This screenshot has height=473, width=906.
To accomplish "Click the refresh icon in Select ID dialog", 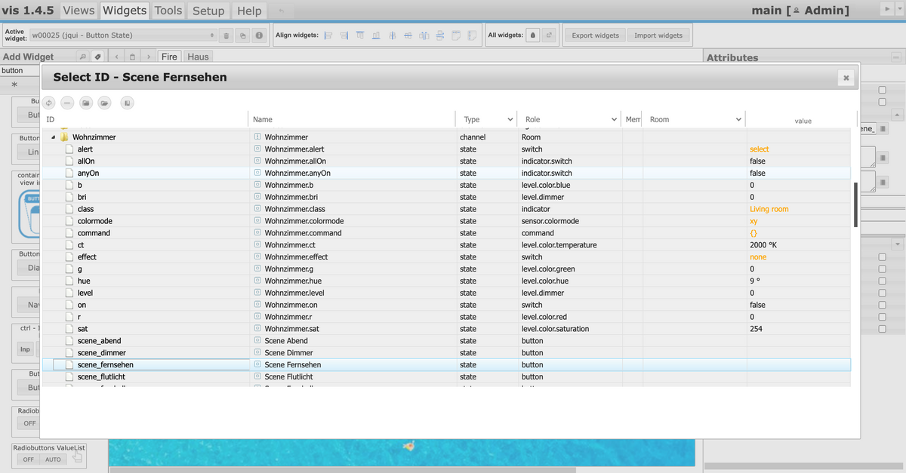I will pos(48,103).
